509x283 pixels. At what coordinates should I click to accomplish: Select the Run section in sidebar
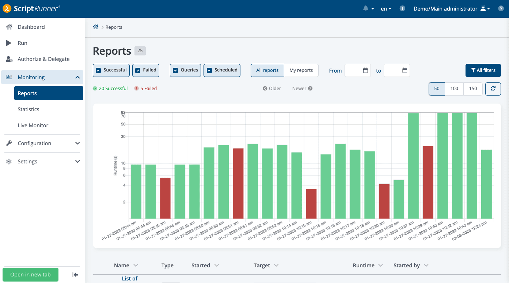coord(22,43)
